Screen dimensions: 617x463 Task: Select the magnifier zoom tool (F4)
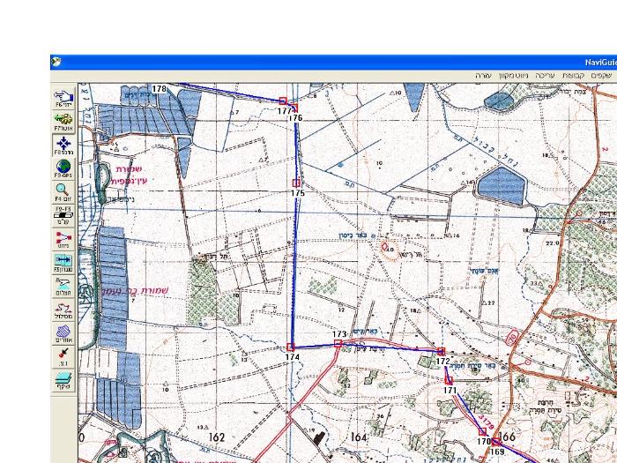63,192
